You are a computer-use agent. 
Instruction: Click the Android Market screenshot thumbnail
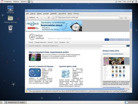coord(116,67)
